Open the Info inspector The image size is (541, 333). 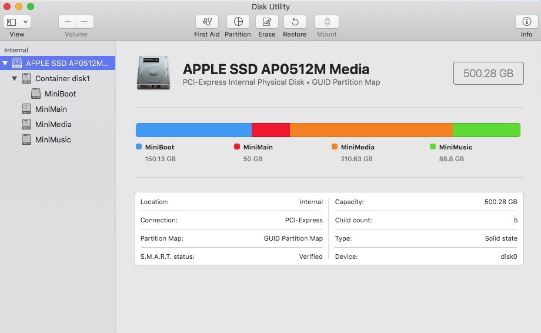pos(526,22)
